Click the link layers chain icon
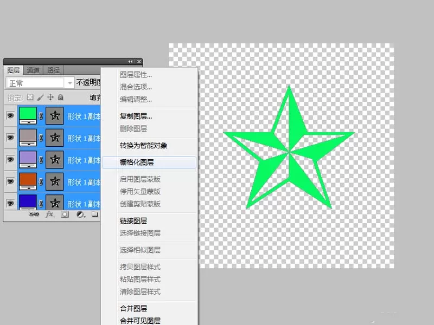The width and height of the screenshot is (434, 325). pyautogui.click(x=34, y=214)
